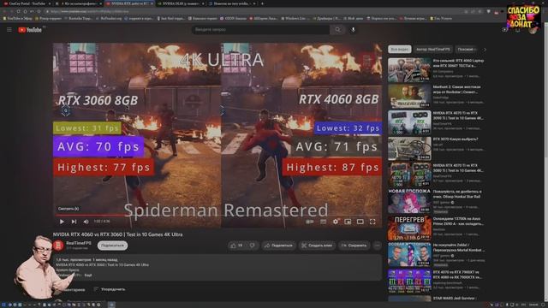Click the Подписаться subscribe button
The height and width of the screenshot is (308, 548).
point(112,246)
